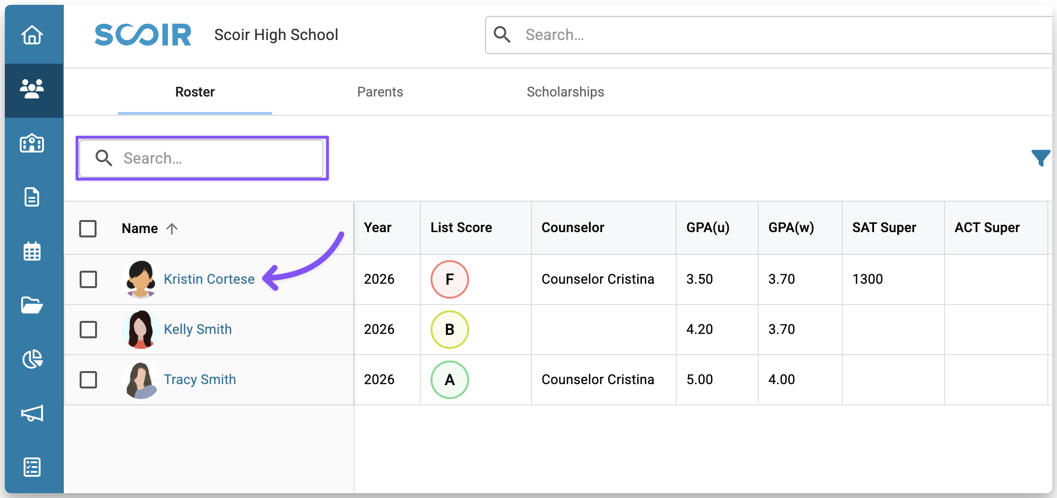This screenshot has height=498, width=1057.
Task: Open the Students group sidebar icon
Action: click(x=32, y=89)
